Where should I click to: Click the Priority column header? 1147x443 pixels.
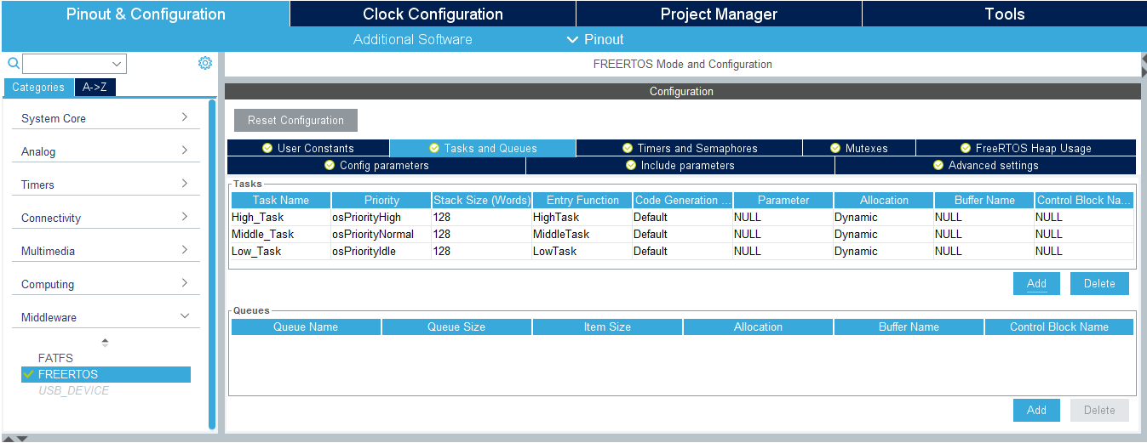pos(381,200)
